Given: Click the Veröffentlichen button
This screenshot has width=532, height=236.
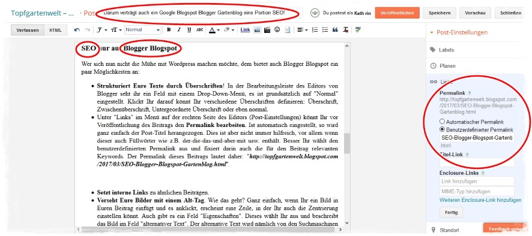Looking at the screenshot, I should click(397, 13).
